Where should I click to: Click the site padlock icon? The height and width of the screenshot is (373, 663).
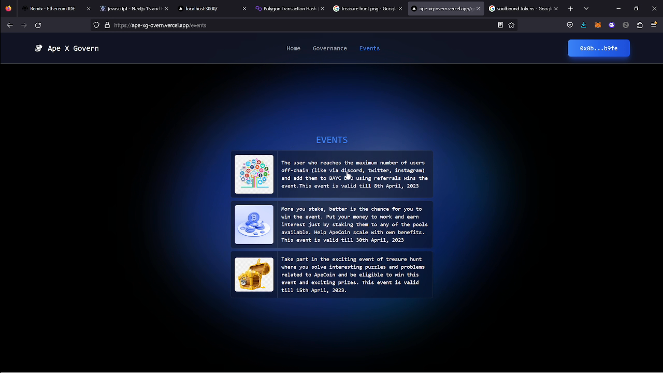click(107, 25)
